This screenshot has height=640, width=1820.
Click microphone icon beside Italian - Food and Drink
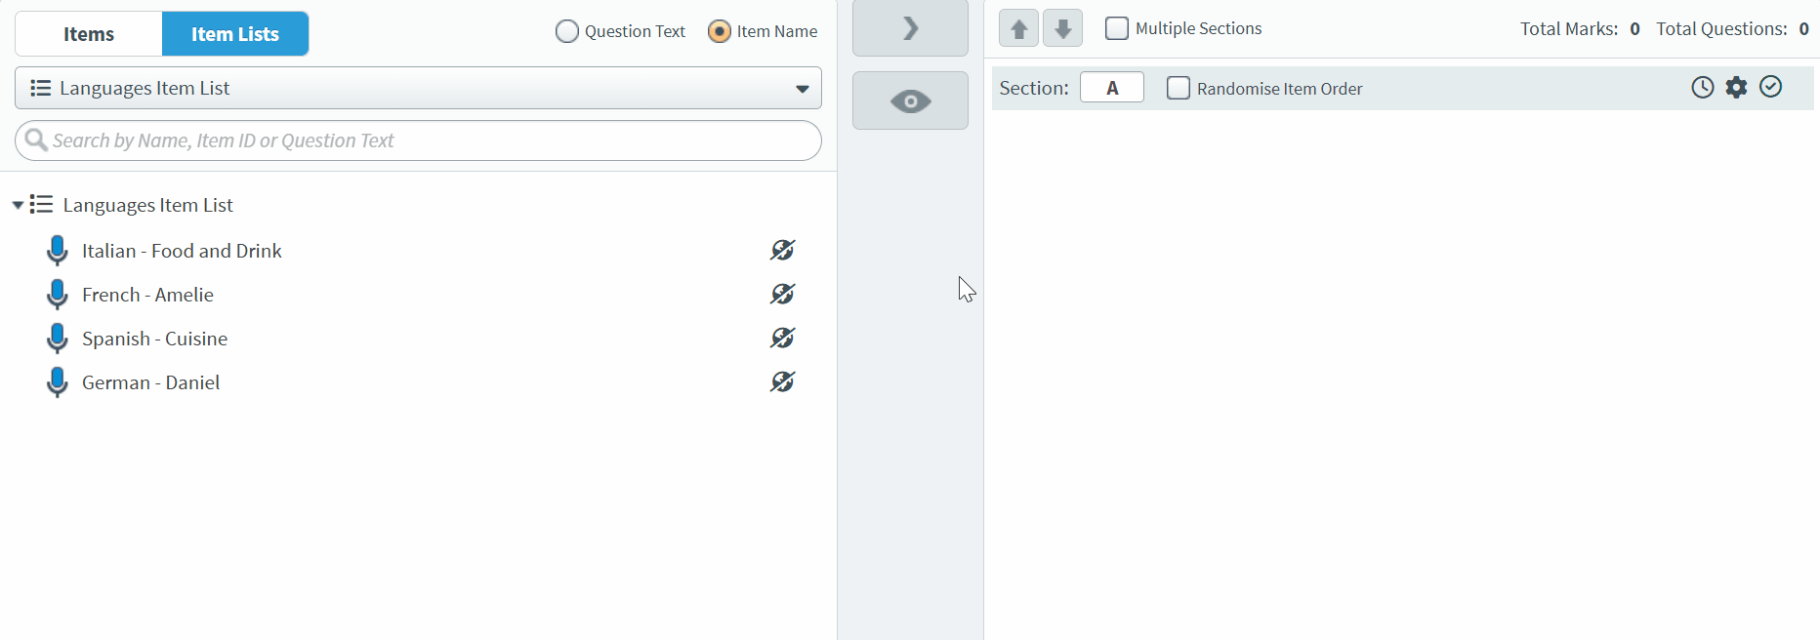click(58, 251)
